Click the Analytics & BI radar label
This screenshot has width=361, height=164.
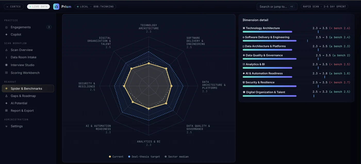tap(149, 143)
